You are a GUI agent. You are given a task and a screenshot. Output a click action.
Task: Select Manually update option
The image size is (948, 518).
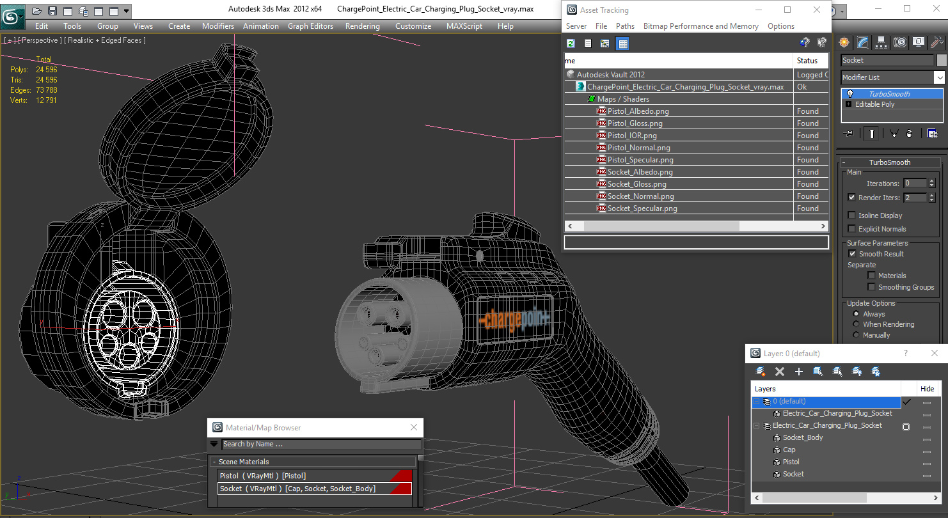tap(857, 335)
